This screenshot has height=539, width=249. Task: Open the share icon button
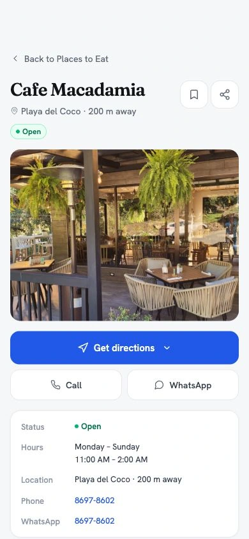(x=225, y=95)
